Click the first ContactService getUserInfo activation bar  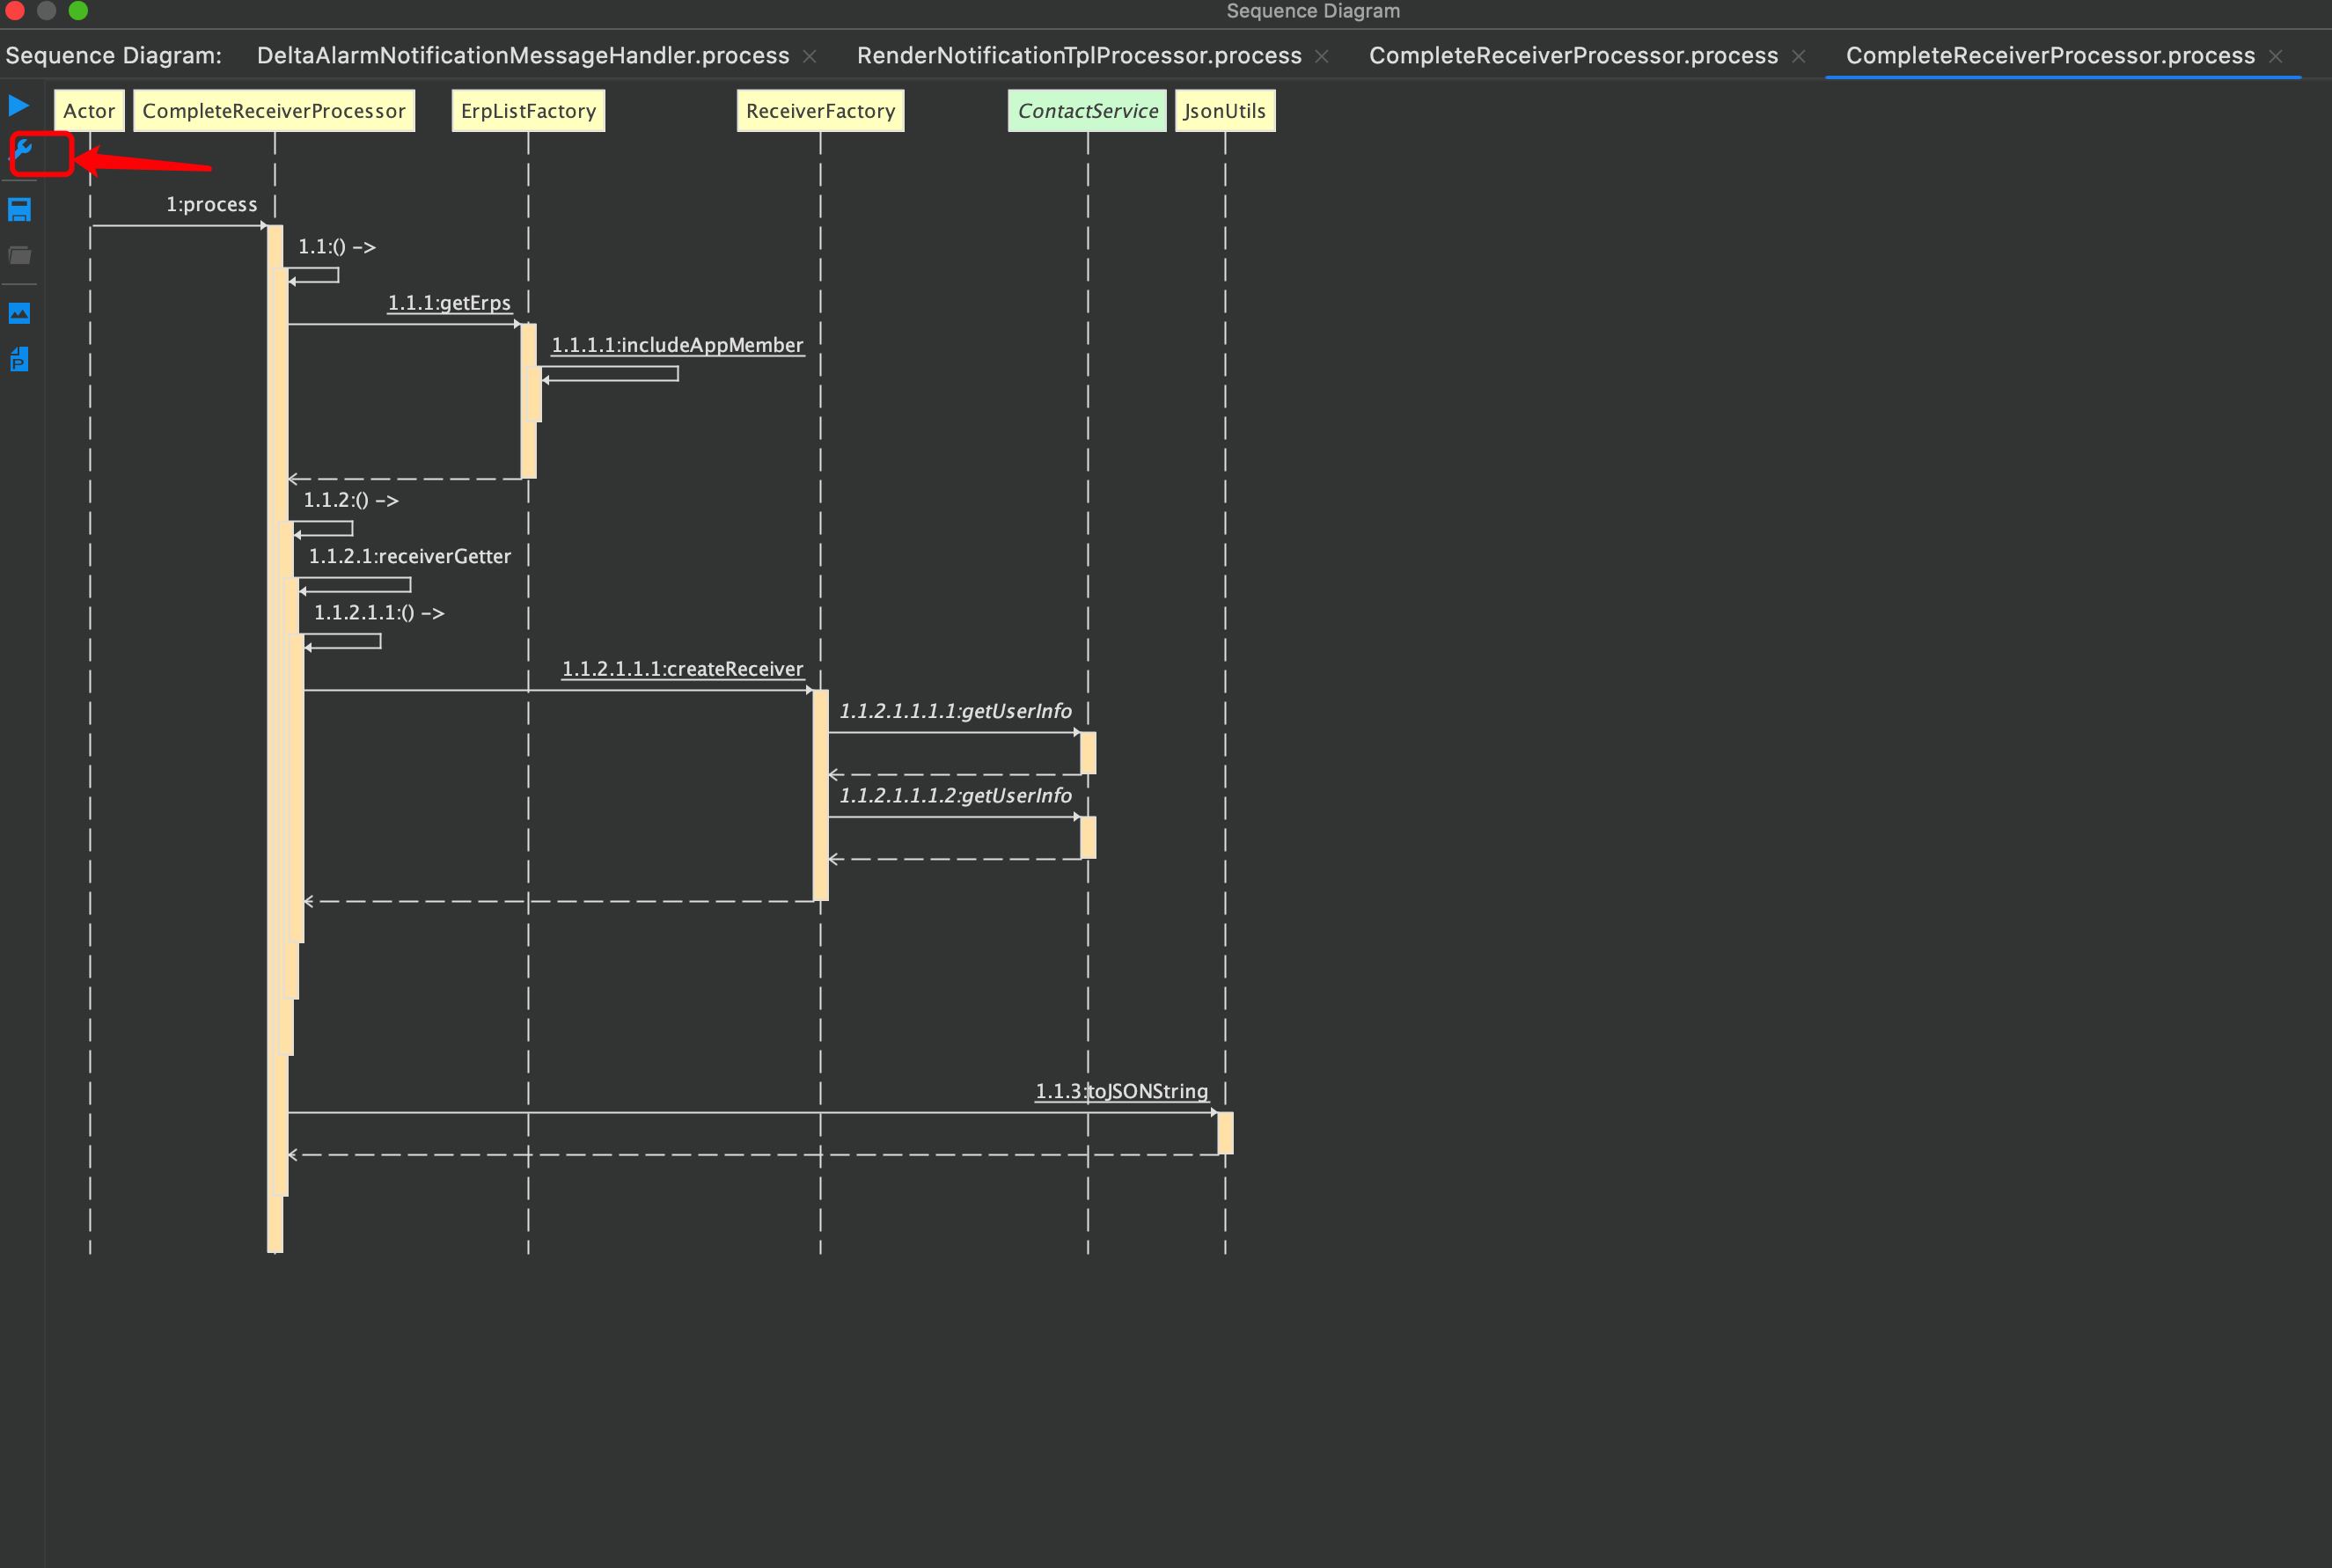(x=1088, y=753)
